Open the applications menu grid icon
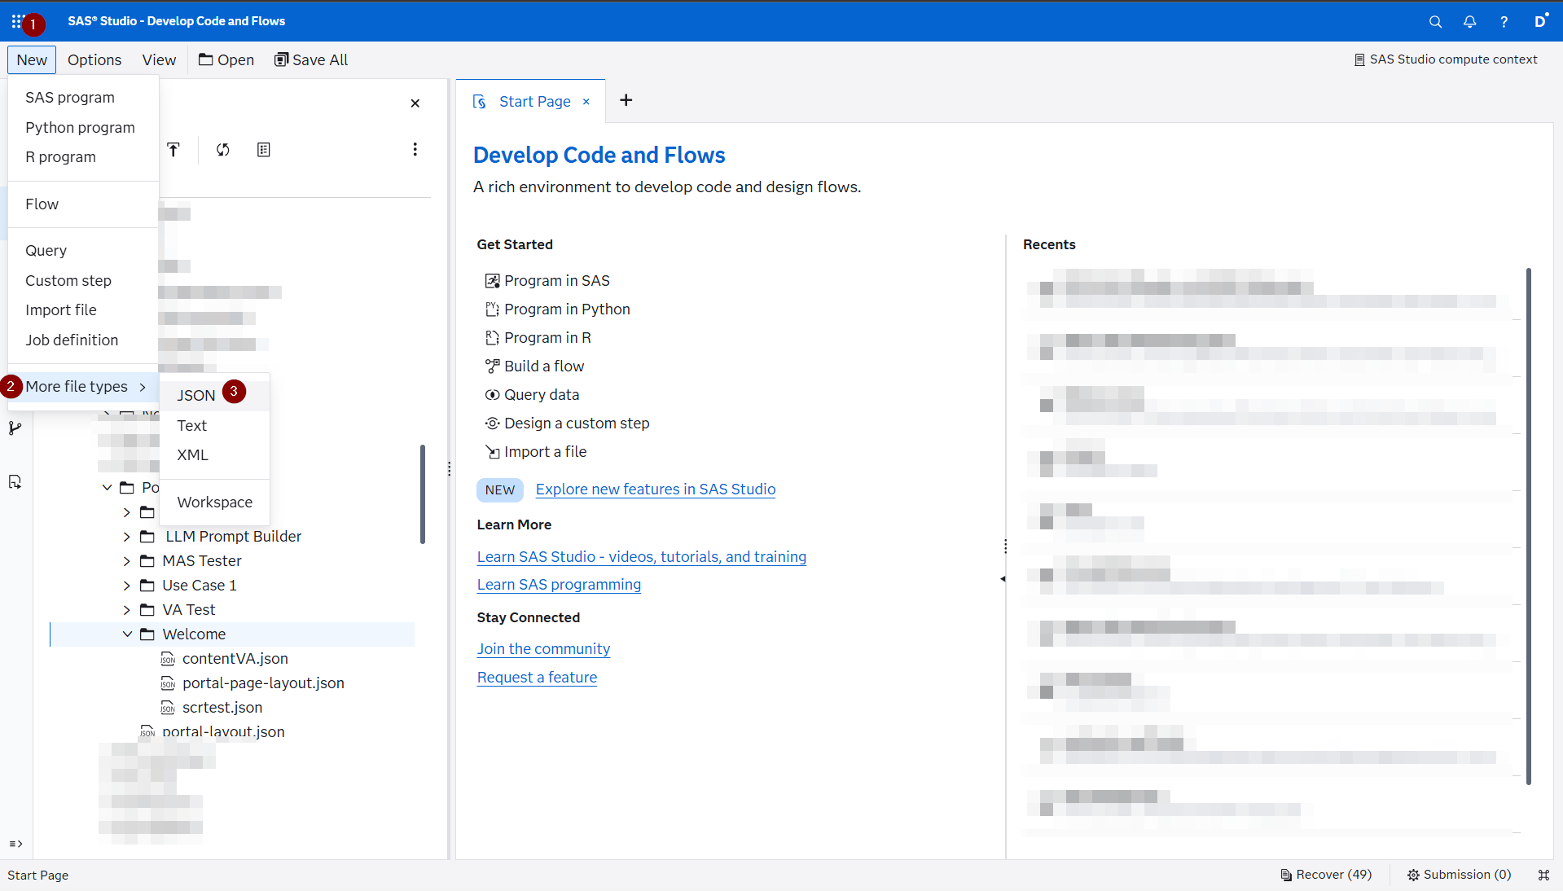This screenshot has width=1563, height=891. (x=16, y=21)
